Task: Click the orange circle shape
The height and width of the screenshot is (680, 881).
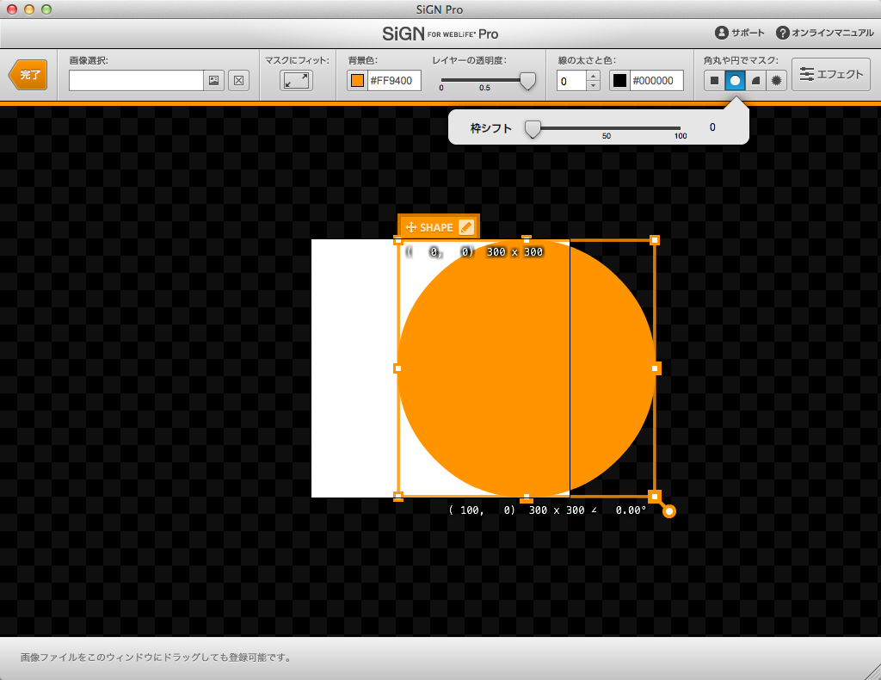Action: tap(527, 368)
